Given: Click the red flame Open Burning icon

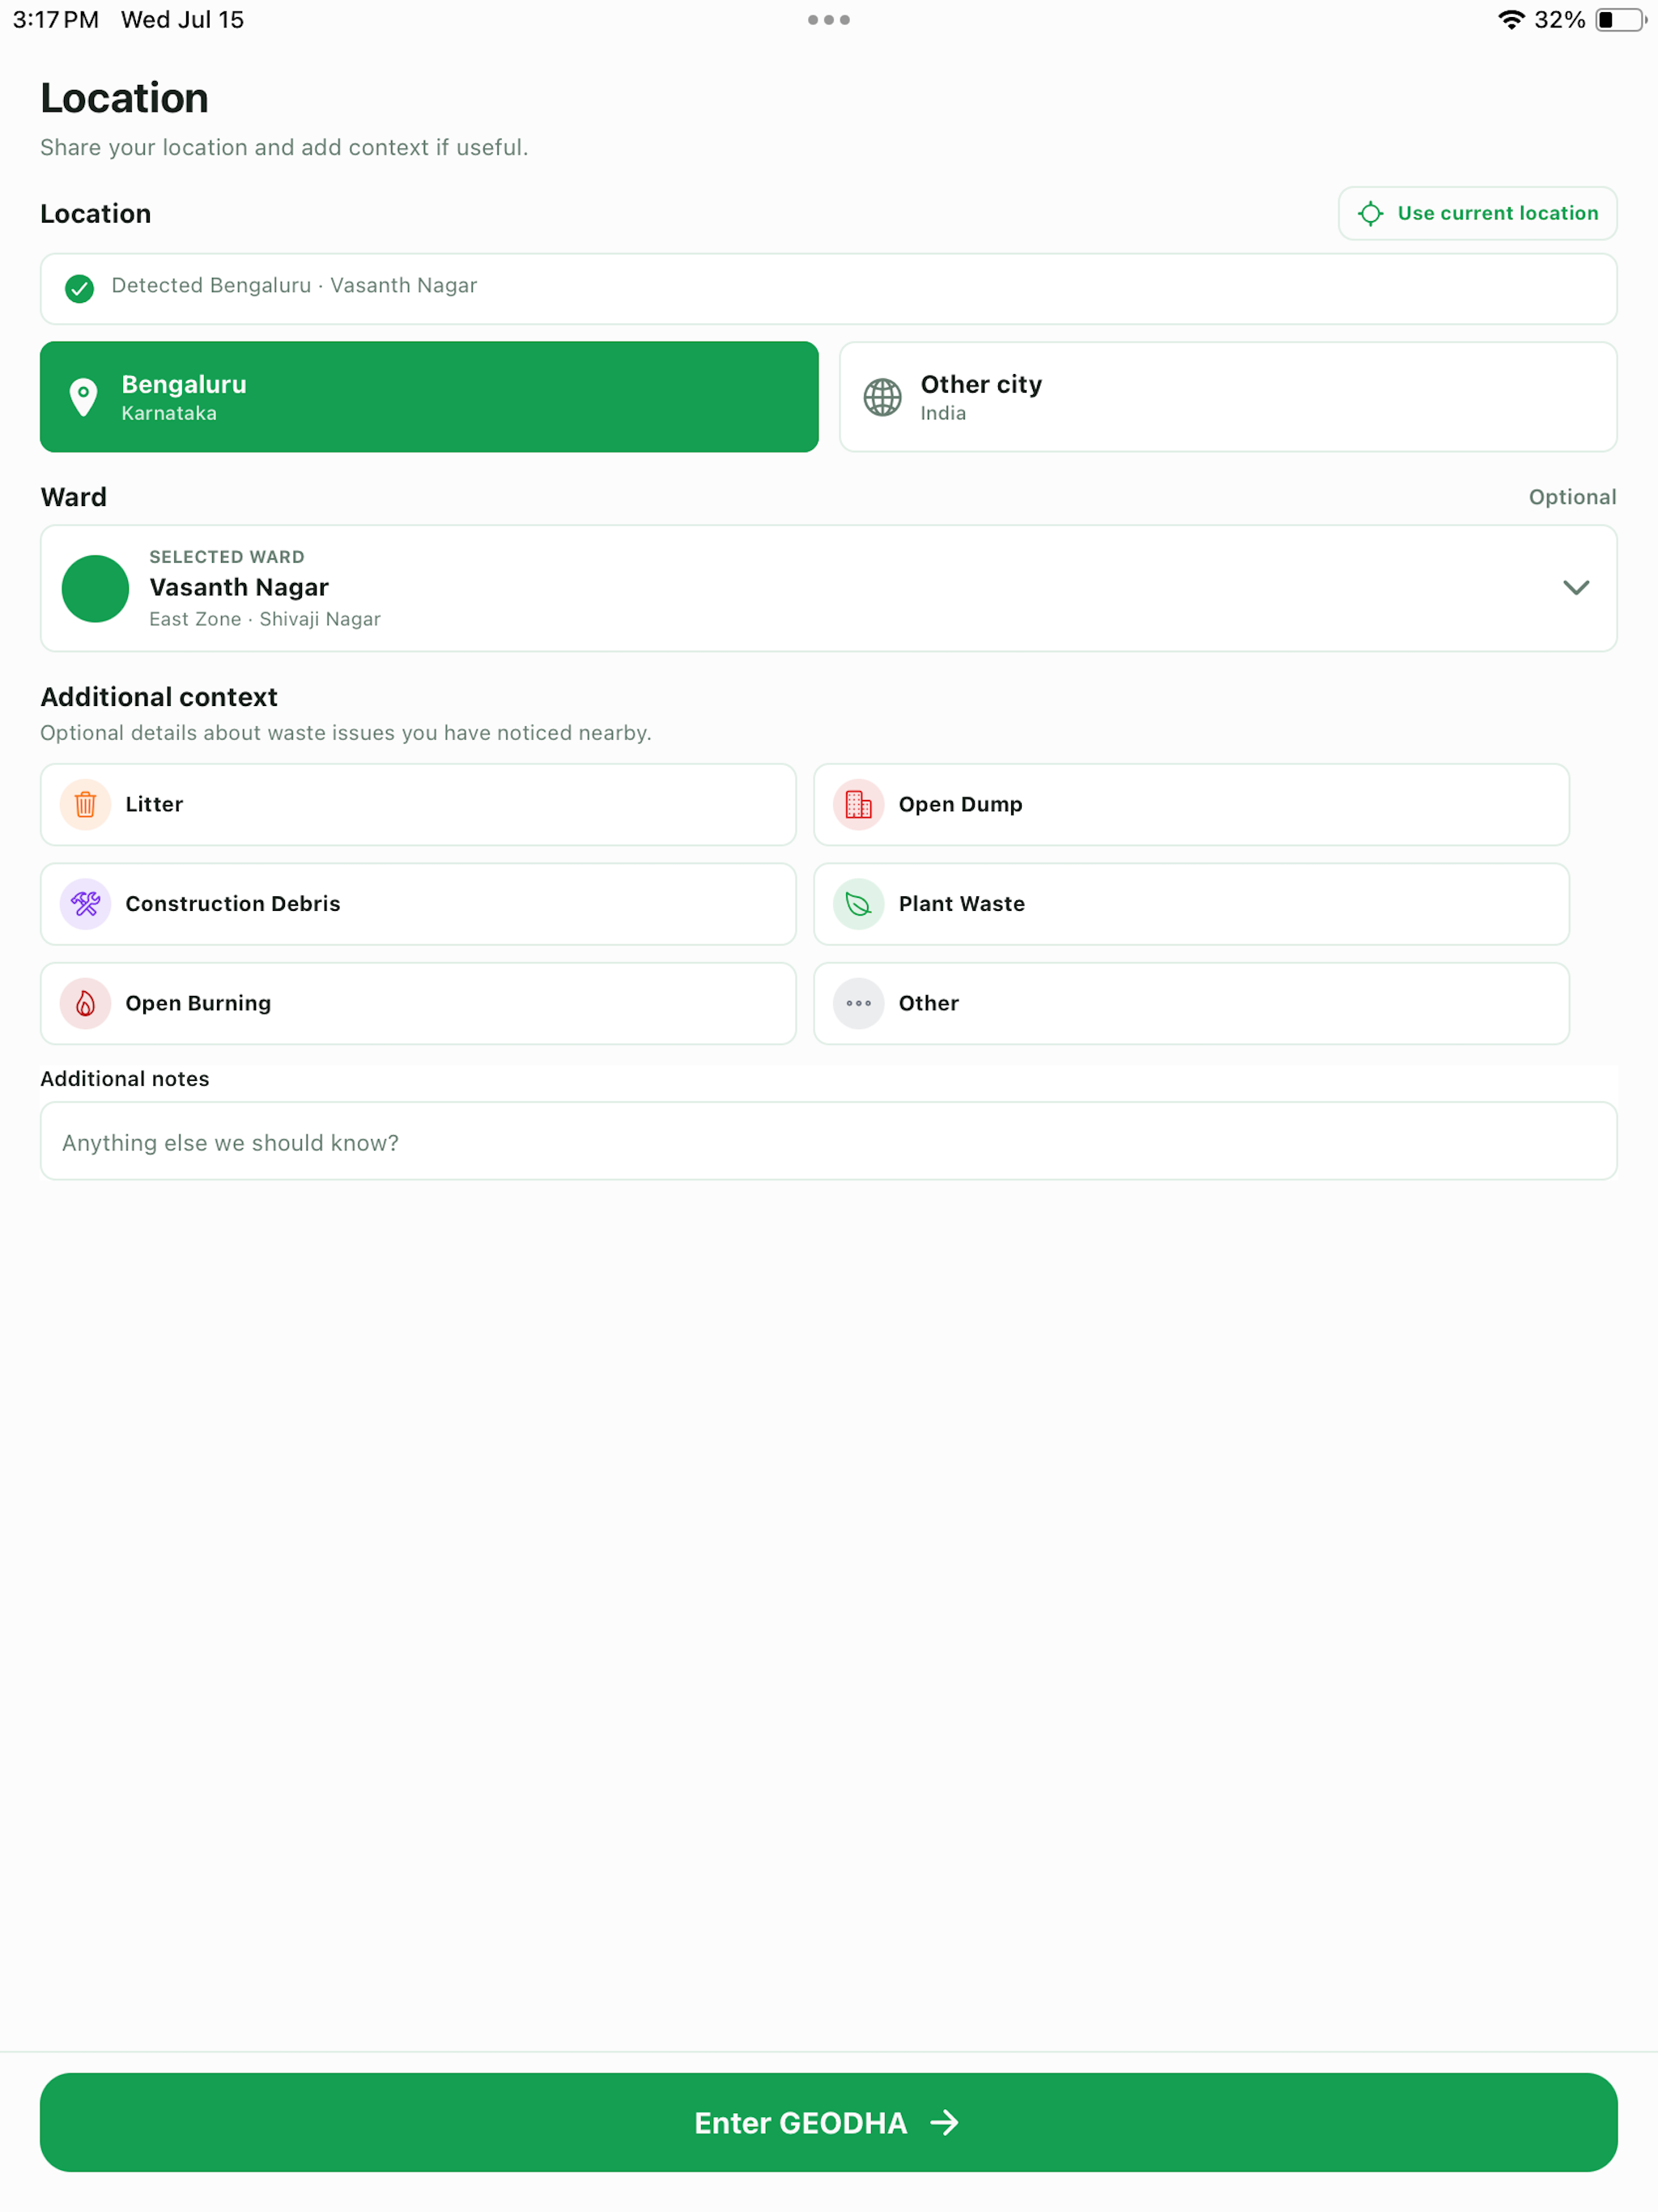Looking at the screenshot, I should click(86, 1004).
